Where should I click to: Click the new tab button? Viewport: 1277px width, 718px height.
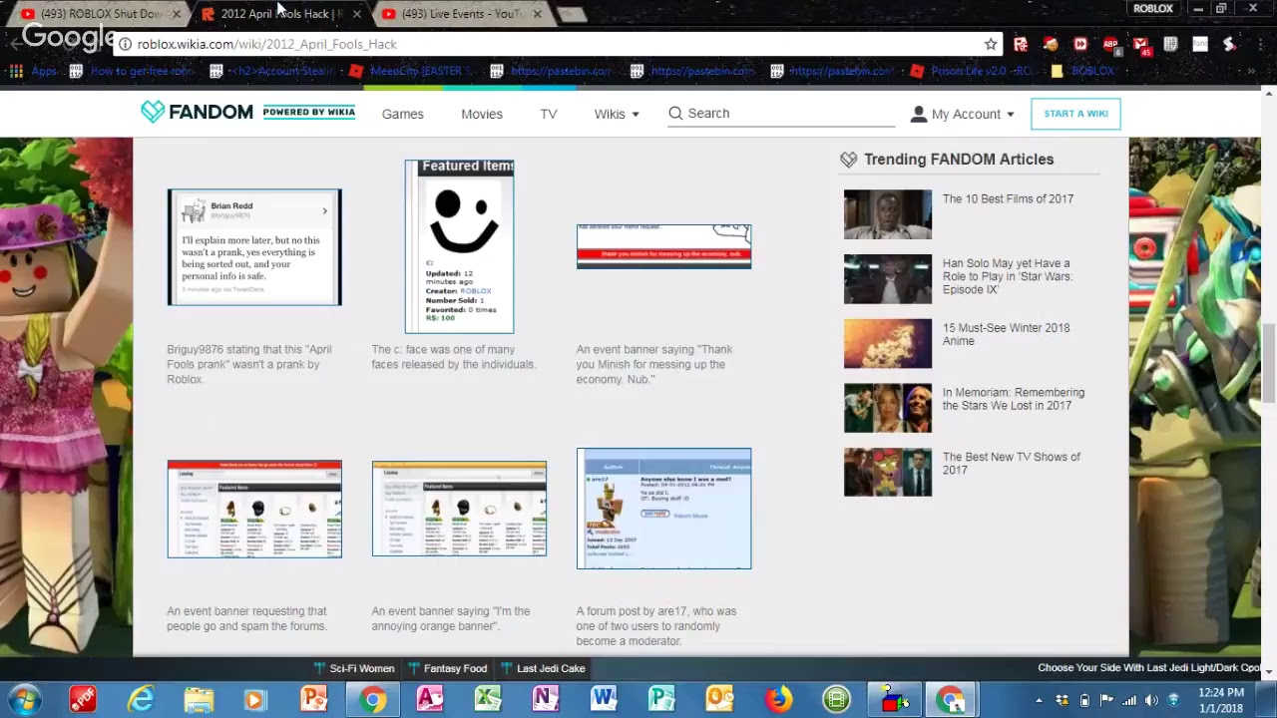(x=572, y=14)
